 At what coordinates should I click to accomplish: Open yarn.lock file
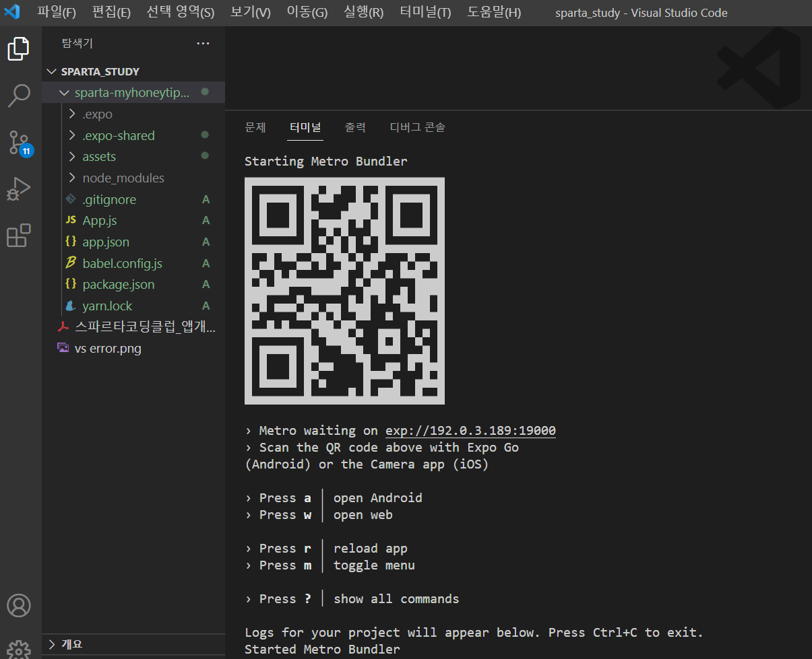(107, 306)
